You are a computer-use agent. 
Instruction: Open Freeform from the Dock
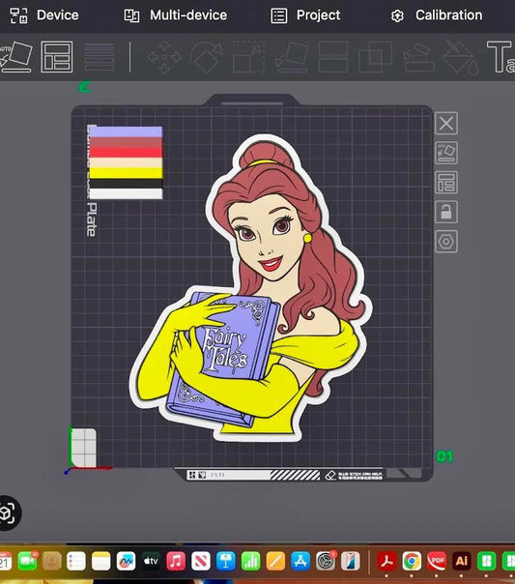[x=127, y=561]
